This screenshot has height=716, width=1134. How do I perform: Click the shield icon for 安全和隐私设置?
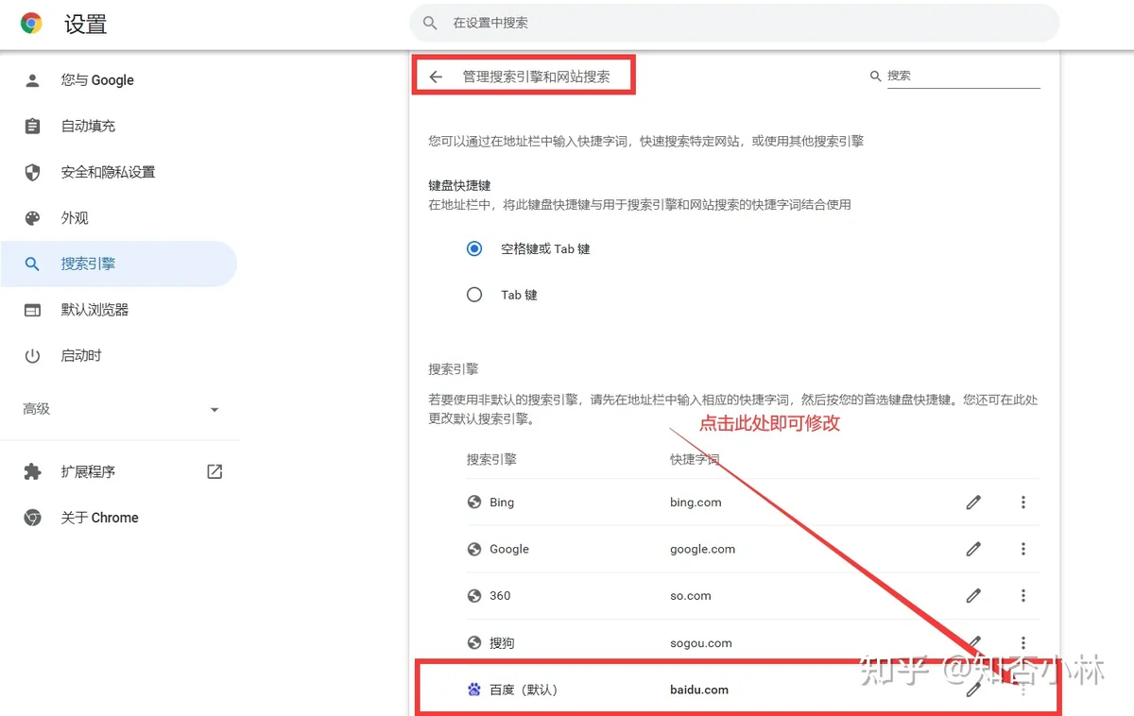[x=32, y=172]
